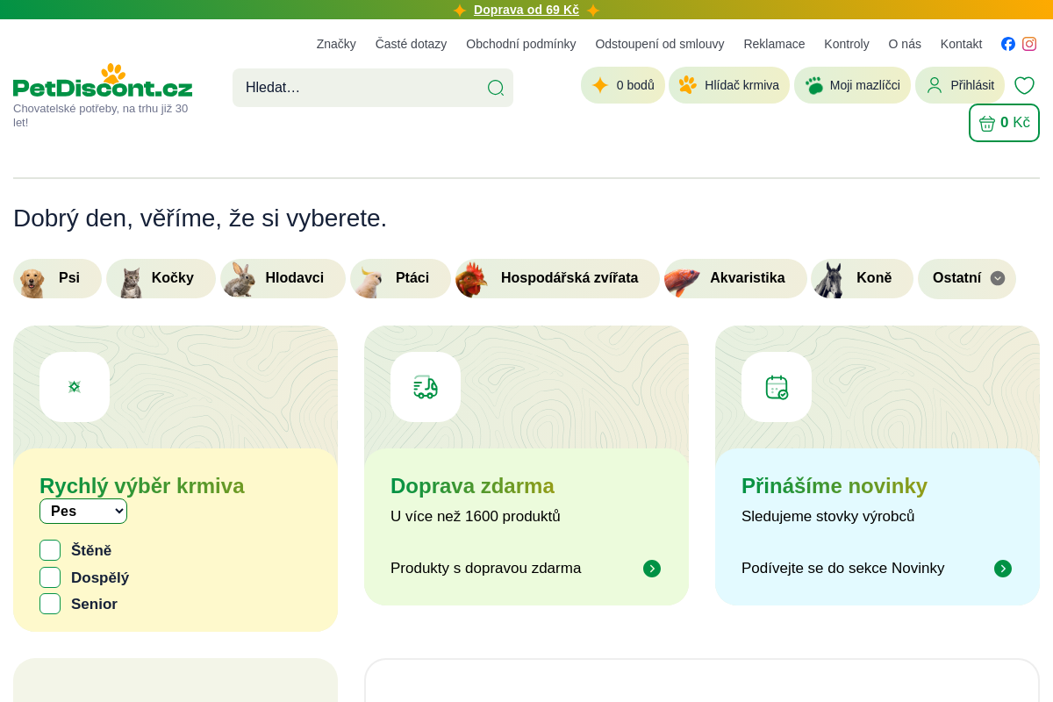The width and height of the screenshot is (1053, 702).
Task: Click the Přinášíme novinky heading
Action: pyautogui.click(x=835, y=486)
